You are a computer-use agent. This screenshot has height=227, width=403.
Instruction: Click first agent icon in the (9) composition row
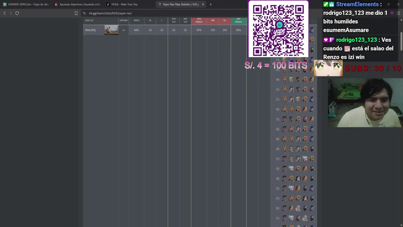point(284,80)
